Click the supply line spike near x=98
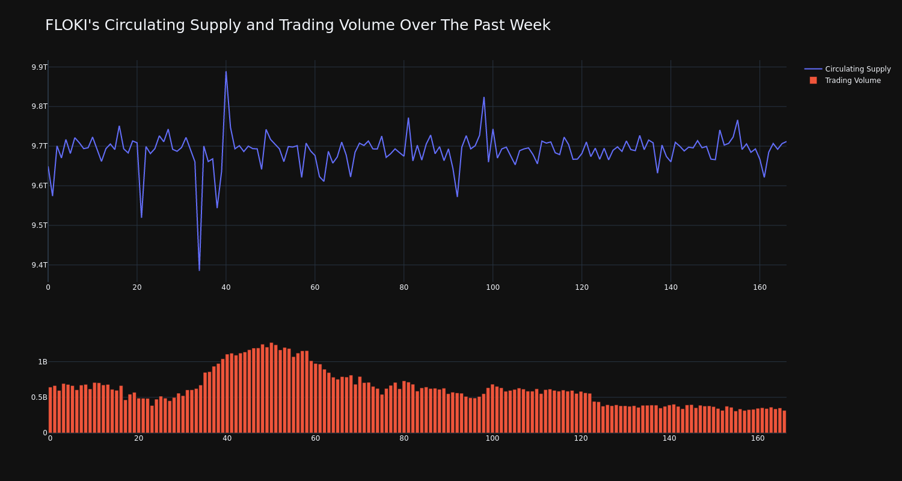Viewport: 902px width, 481px height. point(484,97)
